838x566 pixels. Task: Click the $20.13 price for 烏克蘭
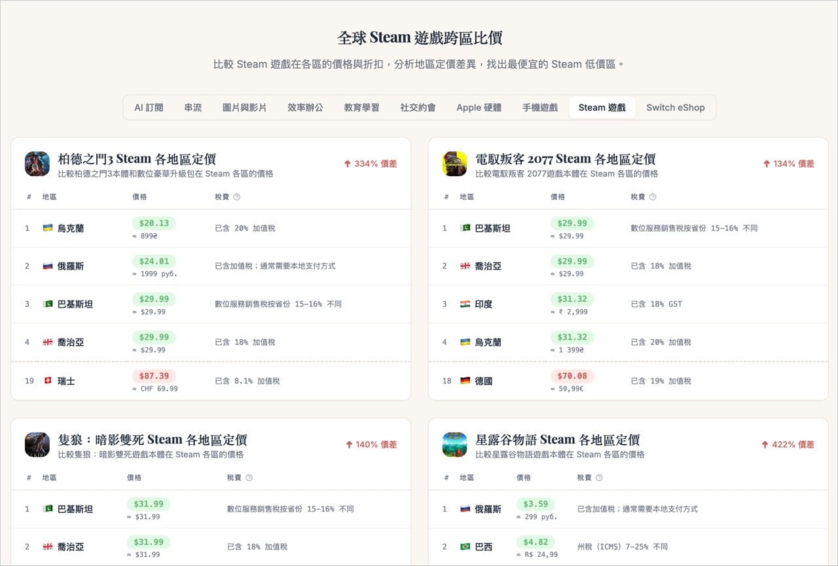154,223
